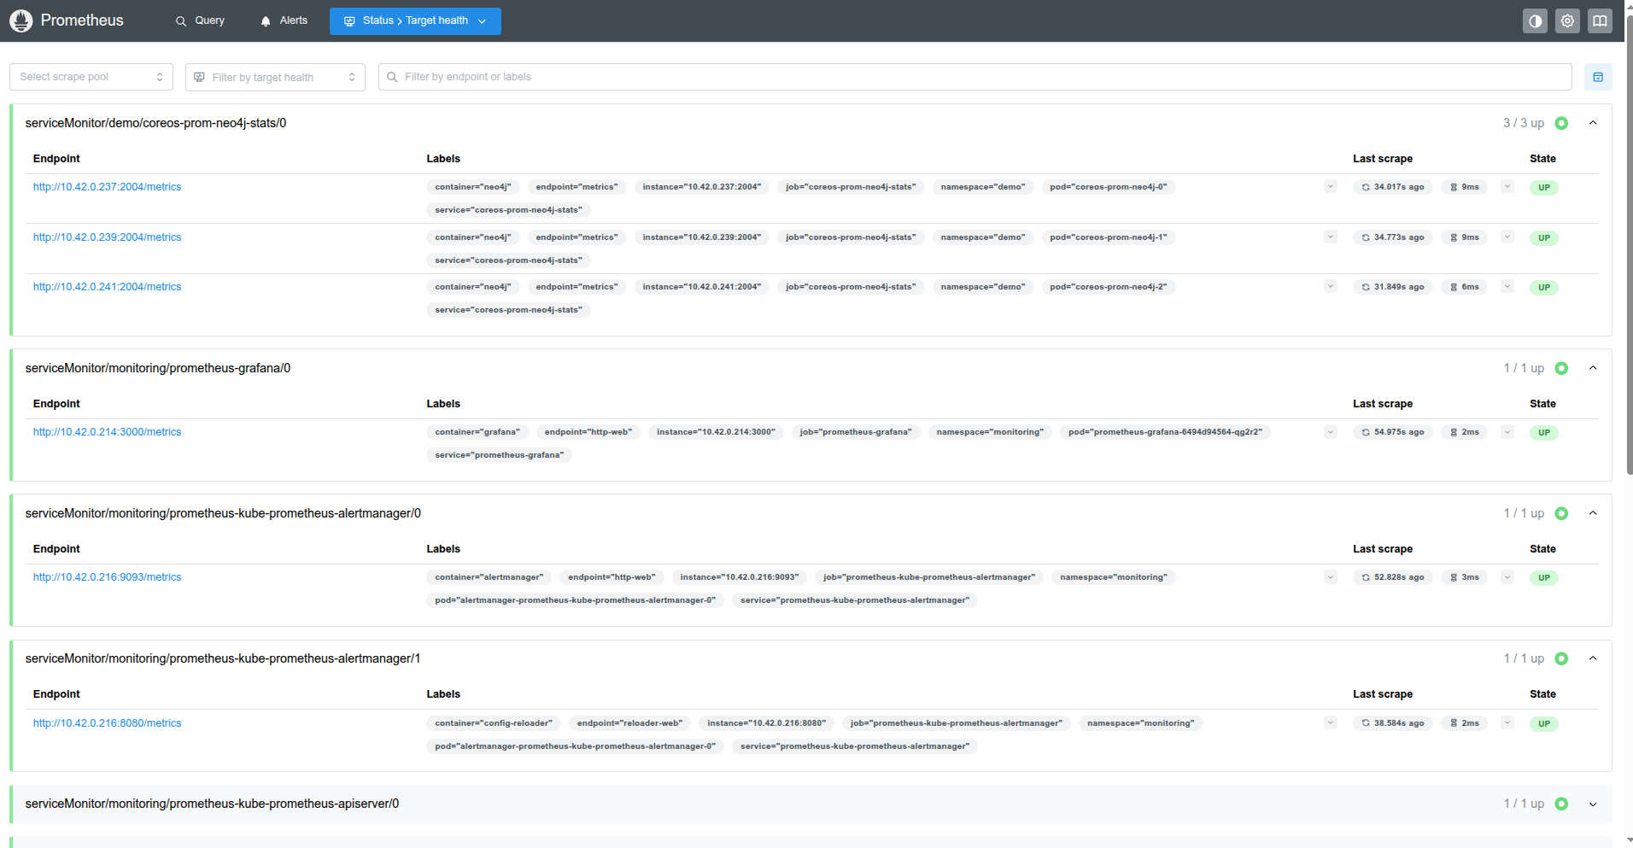
Task: Click the '31.849s ago' last scrape badge
Action: tap(1393, 287)
